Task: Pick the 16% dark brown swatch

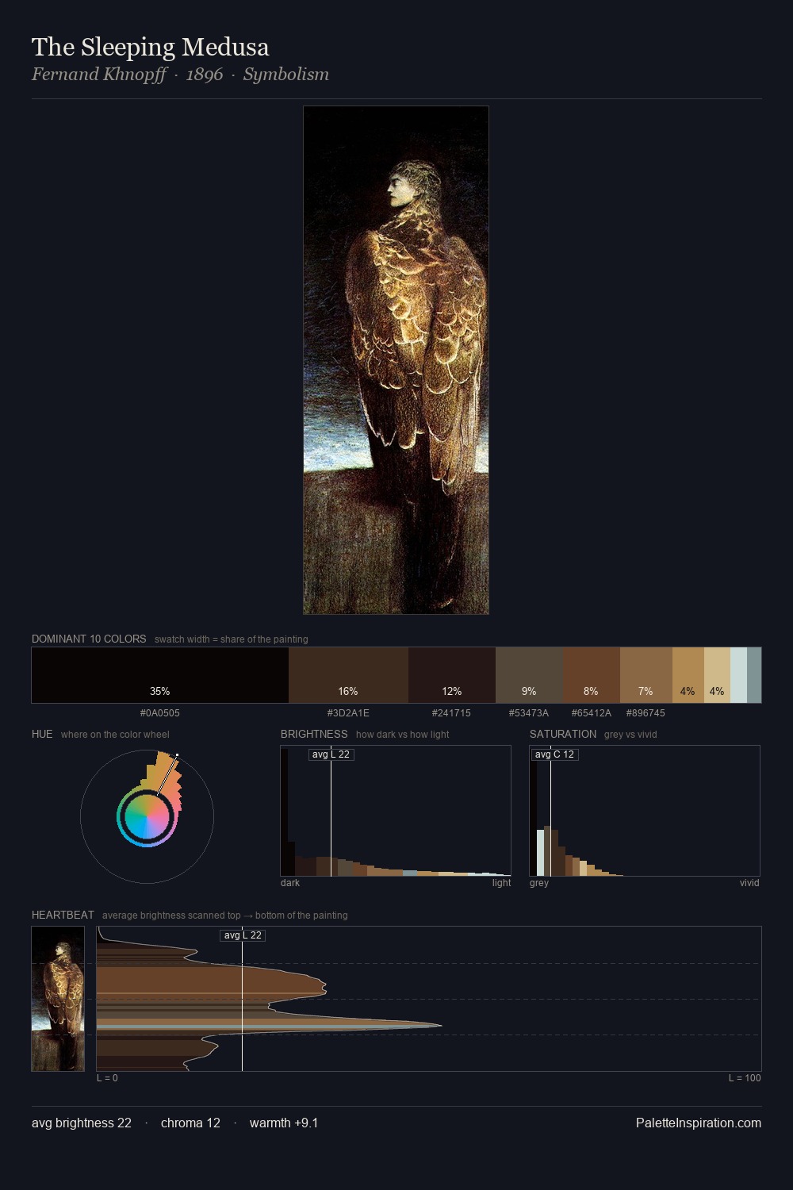Action: pos(348,675)
